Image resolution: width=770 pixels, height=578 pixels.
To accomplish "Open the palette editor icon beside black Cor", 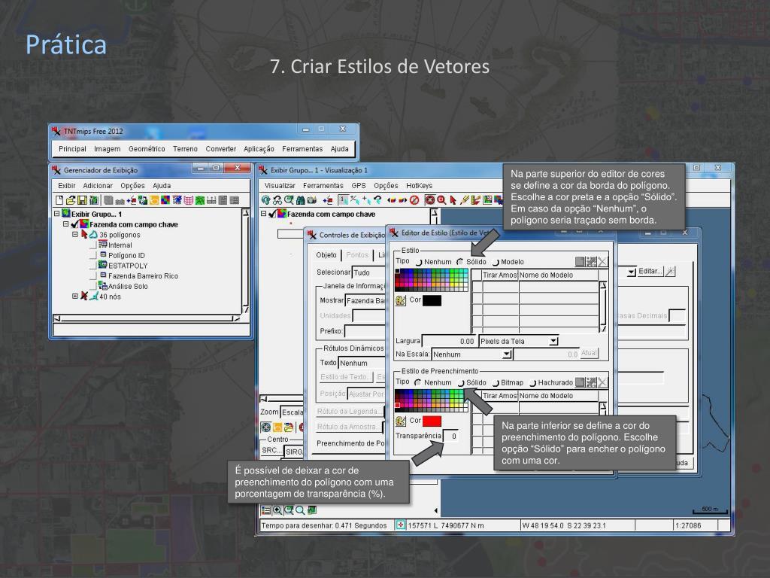I will [401, 300].
